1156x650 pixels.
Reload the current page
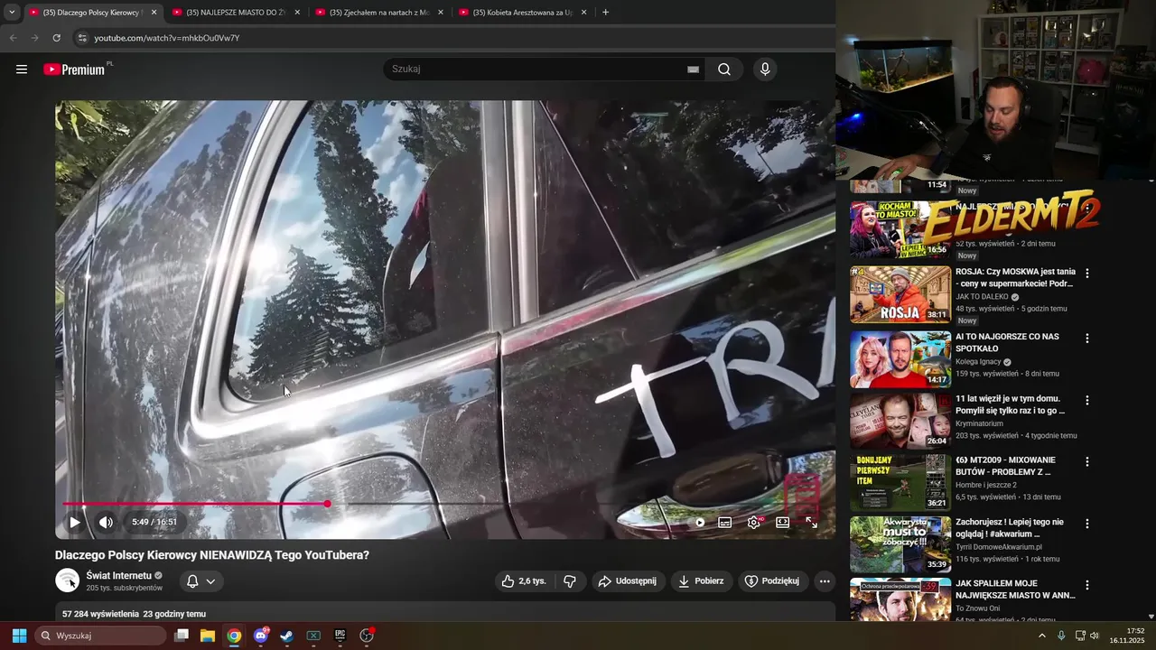coord(56,38)
